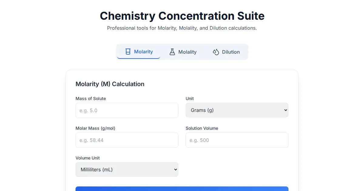Click into the Molar Mass input field
Screen dimensions: 364x191
tap(127, 140)
